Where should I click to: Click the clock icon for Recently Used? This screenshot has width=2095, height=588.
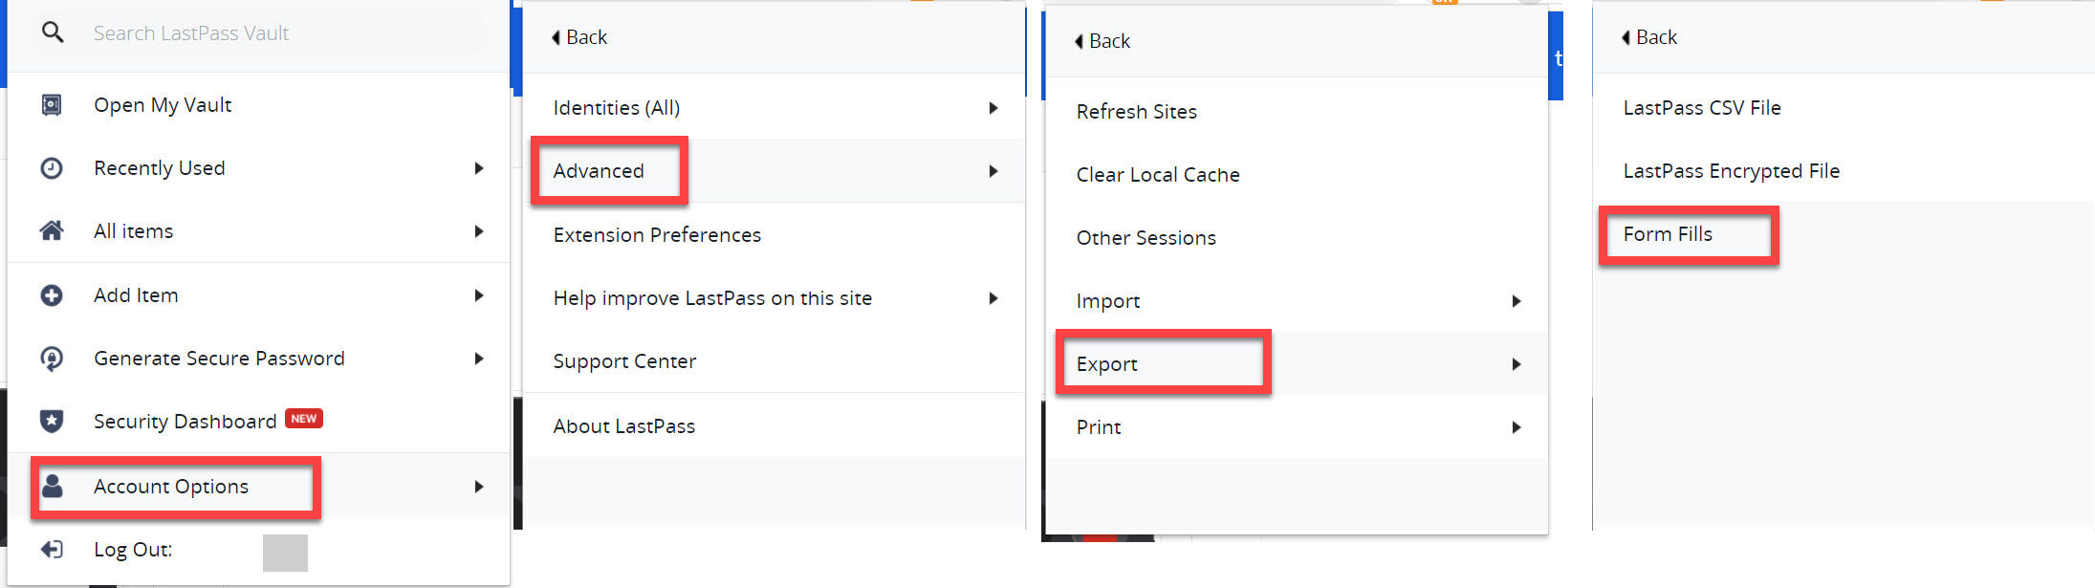click(52, 168)
